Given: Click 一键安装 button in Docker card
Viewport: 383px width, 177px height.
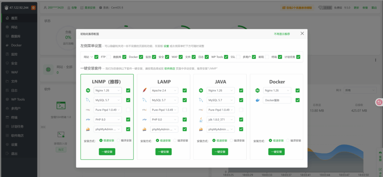Looking at the screenshot, I should click(x=276, y=152).
